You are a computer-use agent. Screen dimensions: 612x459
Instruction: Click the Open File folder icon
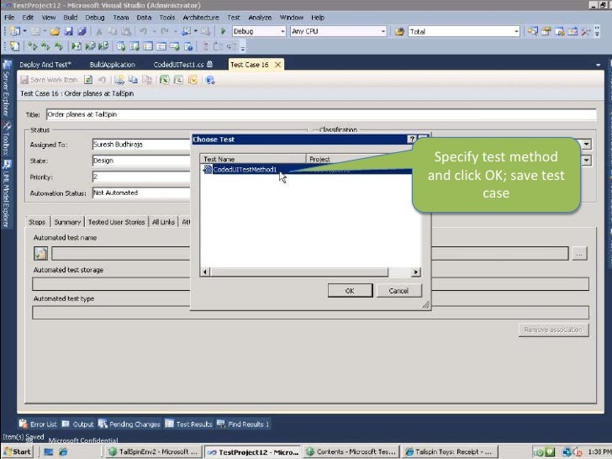tap(55, 31)
